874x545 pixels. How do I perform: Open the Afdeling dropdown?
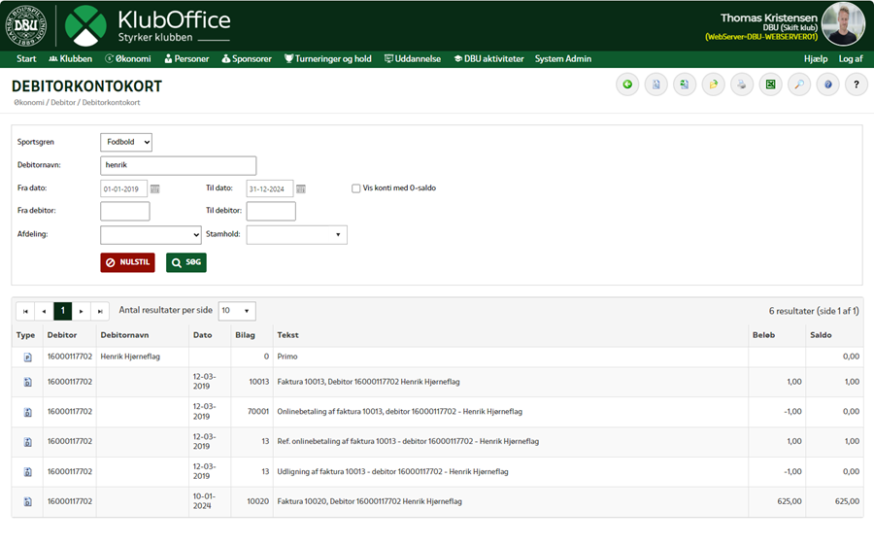point(151,235)
